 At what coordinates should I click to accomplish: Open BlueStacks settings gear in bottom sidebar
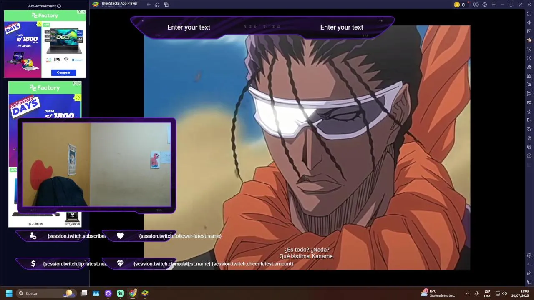coord(529,255)
